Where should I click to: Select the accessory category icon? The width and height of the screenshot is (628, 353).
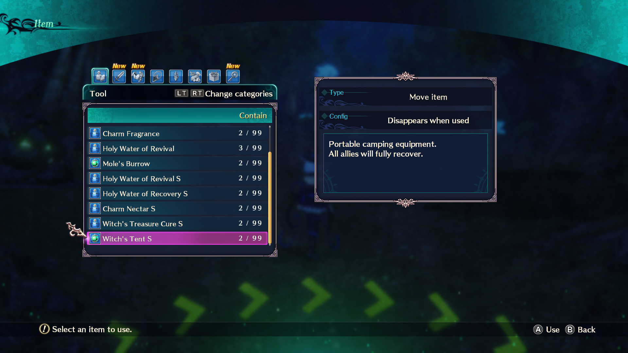pos(157,76)
